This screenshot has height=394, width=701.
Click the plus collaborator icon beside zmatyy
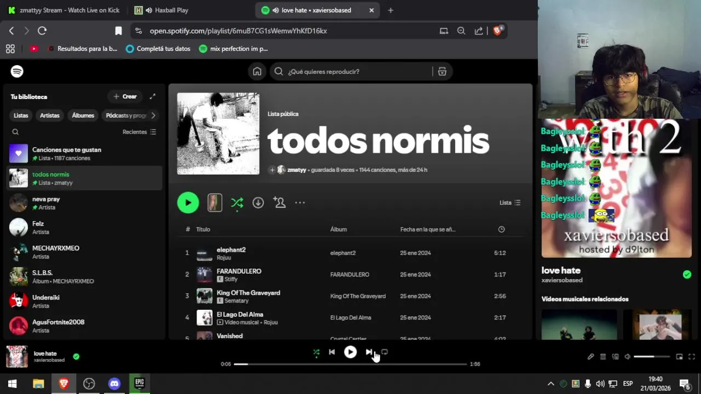[272, 170]
